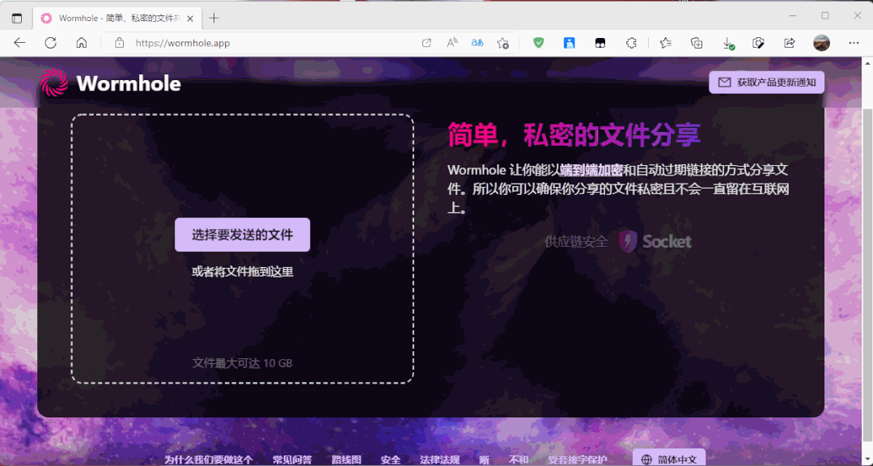873x466 pixels.
Task: Open a new browser tab
Action: (x=214, y=19)
